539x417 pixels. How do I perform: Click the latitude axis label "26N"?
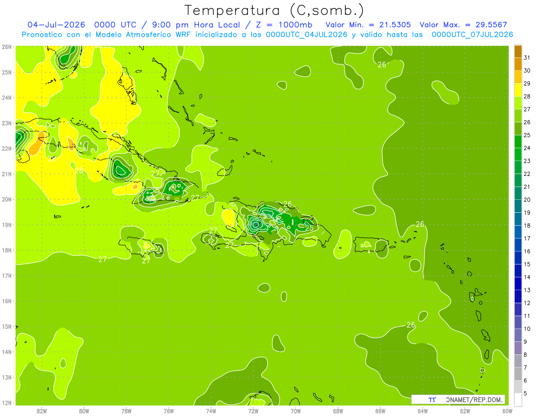tap(6, 46)
